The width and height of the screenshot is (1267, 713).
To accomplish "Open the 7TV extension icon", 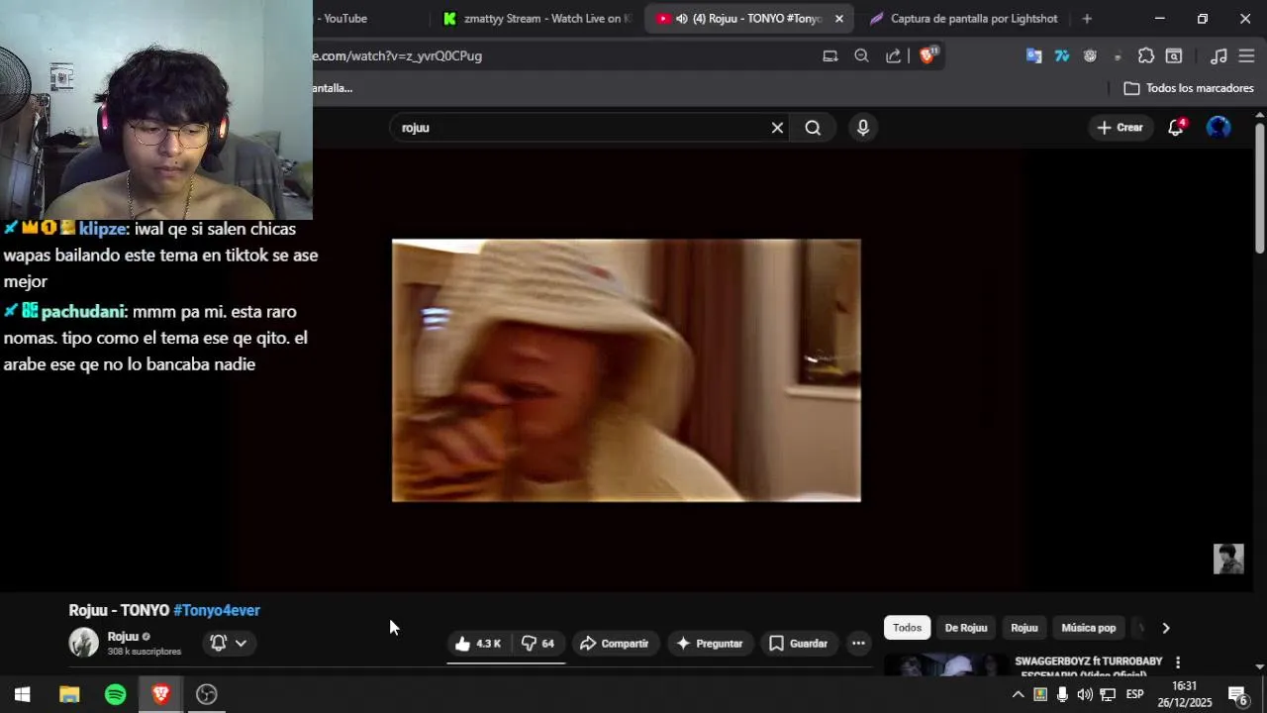I will 1062,56.
